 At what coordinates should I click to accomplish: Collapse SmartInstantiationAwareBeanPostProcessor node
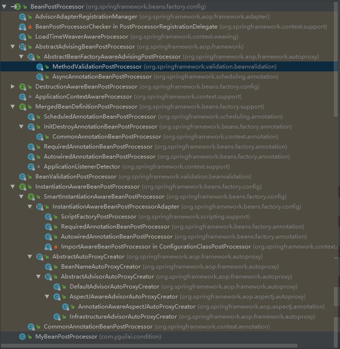(x=21, y=197)
